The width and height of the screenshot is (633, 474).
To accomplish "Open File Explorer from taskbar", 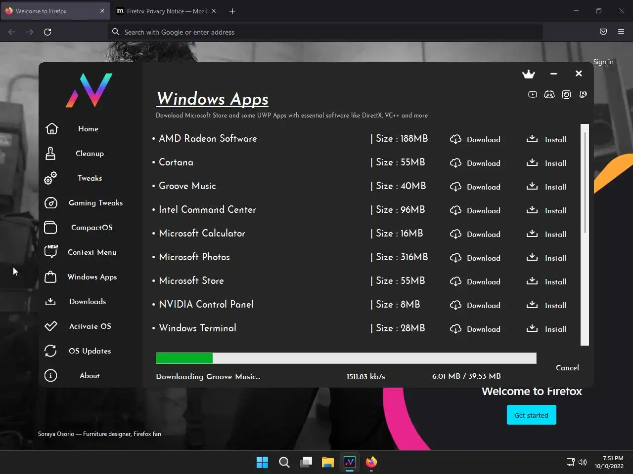I will [328, 462].
